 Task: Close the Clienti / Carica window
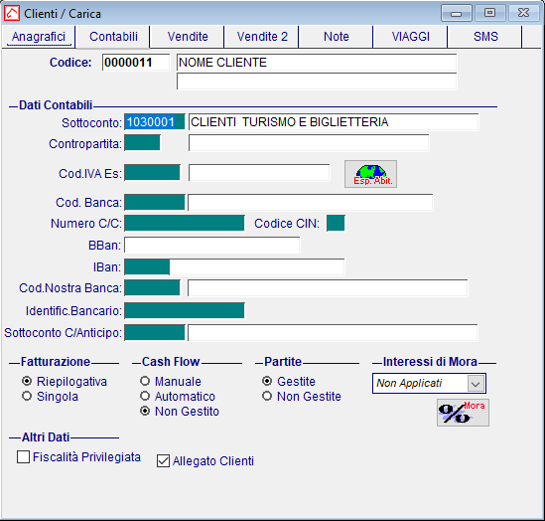pos(523,13)
